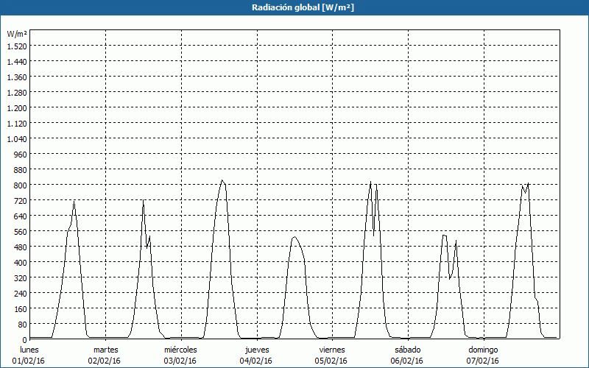Select the 720 y-axis value

[x=21, y=201]
